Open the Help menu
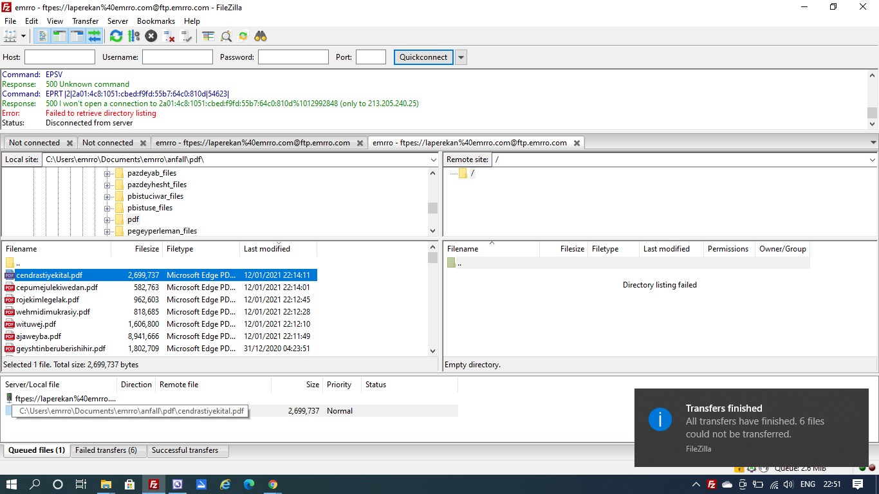This screenshot has height=494, width=879. coord(192,21)
